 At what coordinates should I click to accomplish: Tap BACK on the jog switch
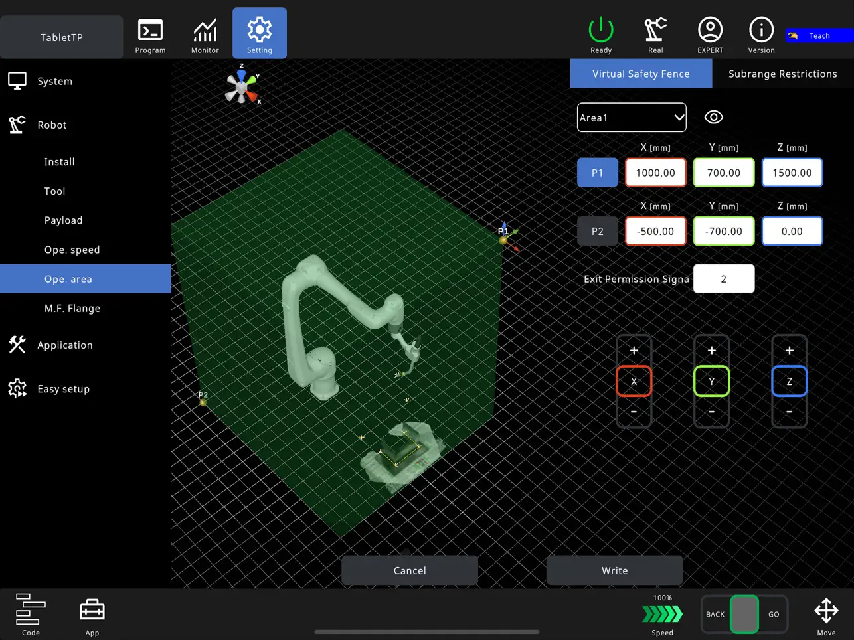coord(715,614)
